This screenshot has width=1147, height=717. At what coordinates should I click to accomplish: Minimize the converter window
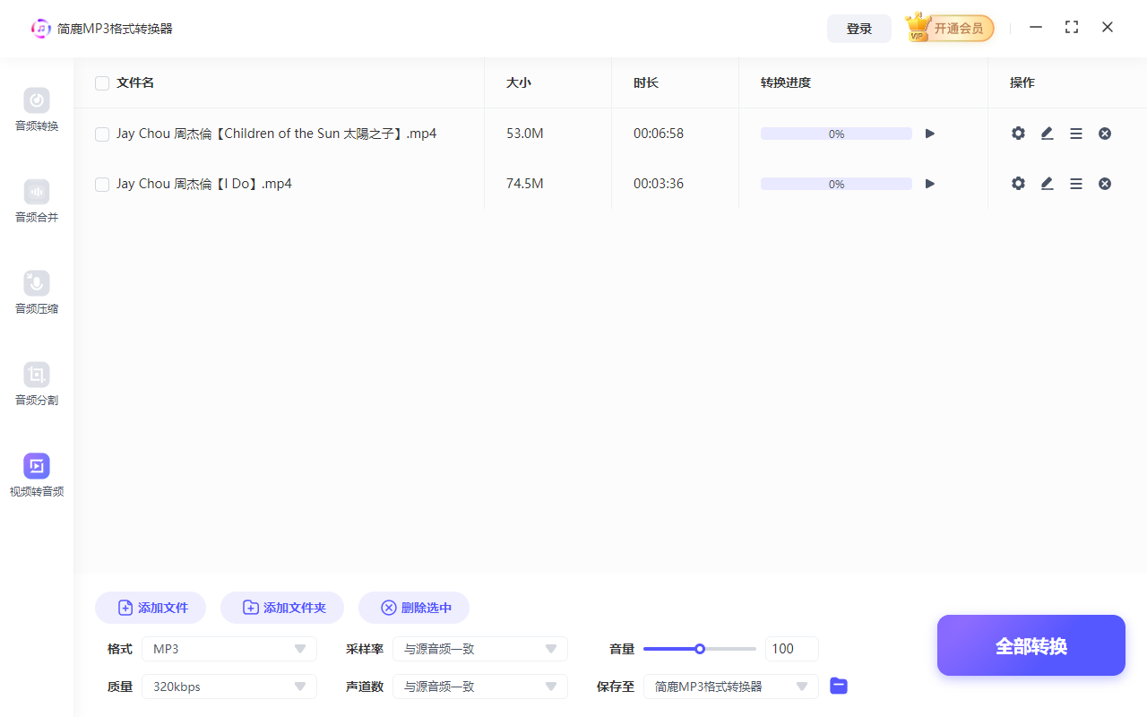pos(1036,28)
